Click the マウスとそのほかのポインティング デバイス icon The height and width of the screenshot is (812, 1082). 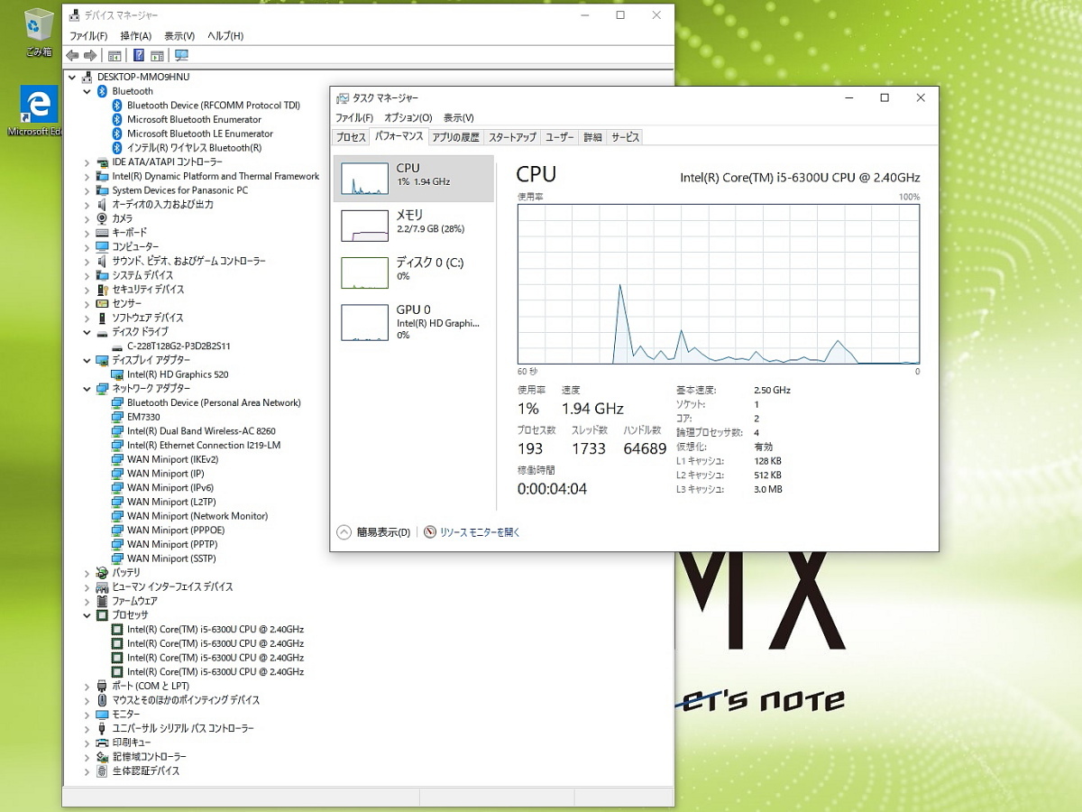[102, 700]
